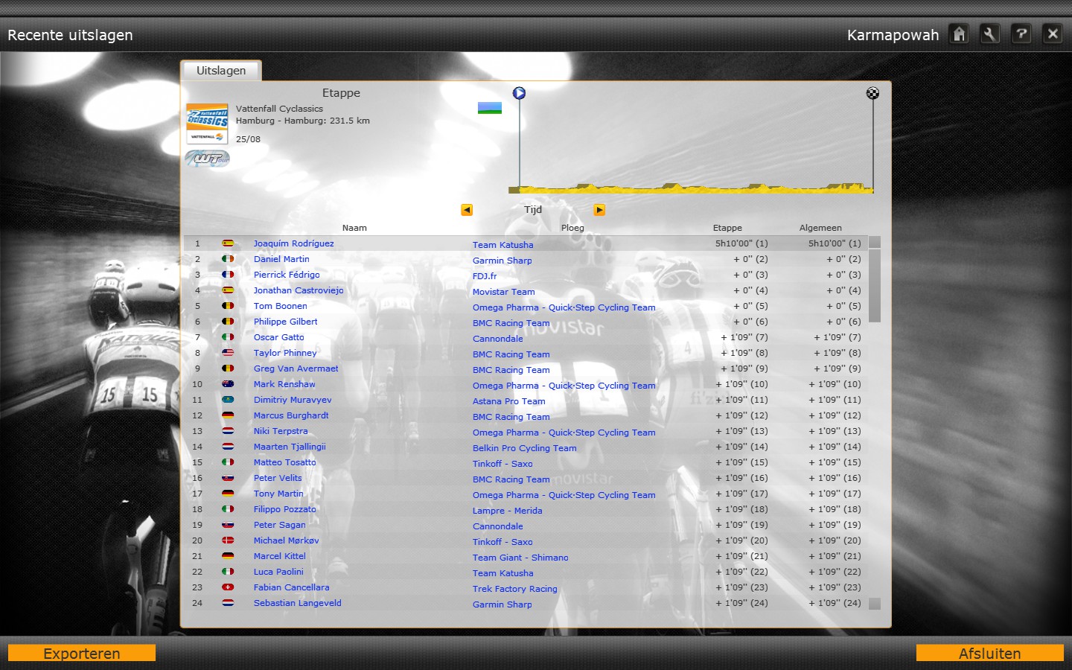Click the checkered finish flag icon

(x=872, y=93)
